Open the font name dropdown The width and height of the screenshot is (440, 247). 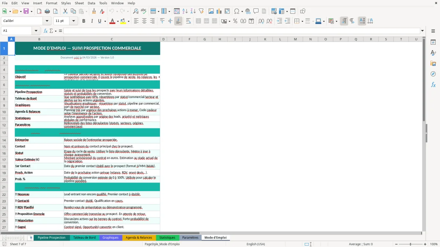click(x=47, y=21)
